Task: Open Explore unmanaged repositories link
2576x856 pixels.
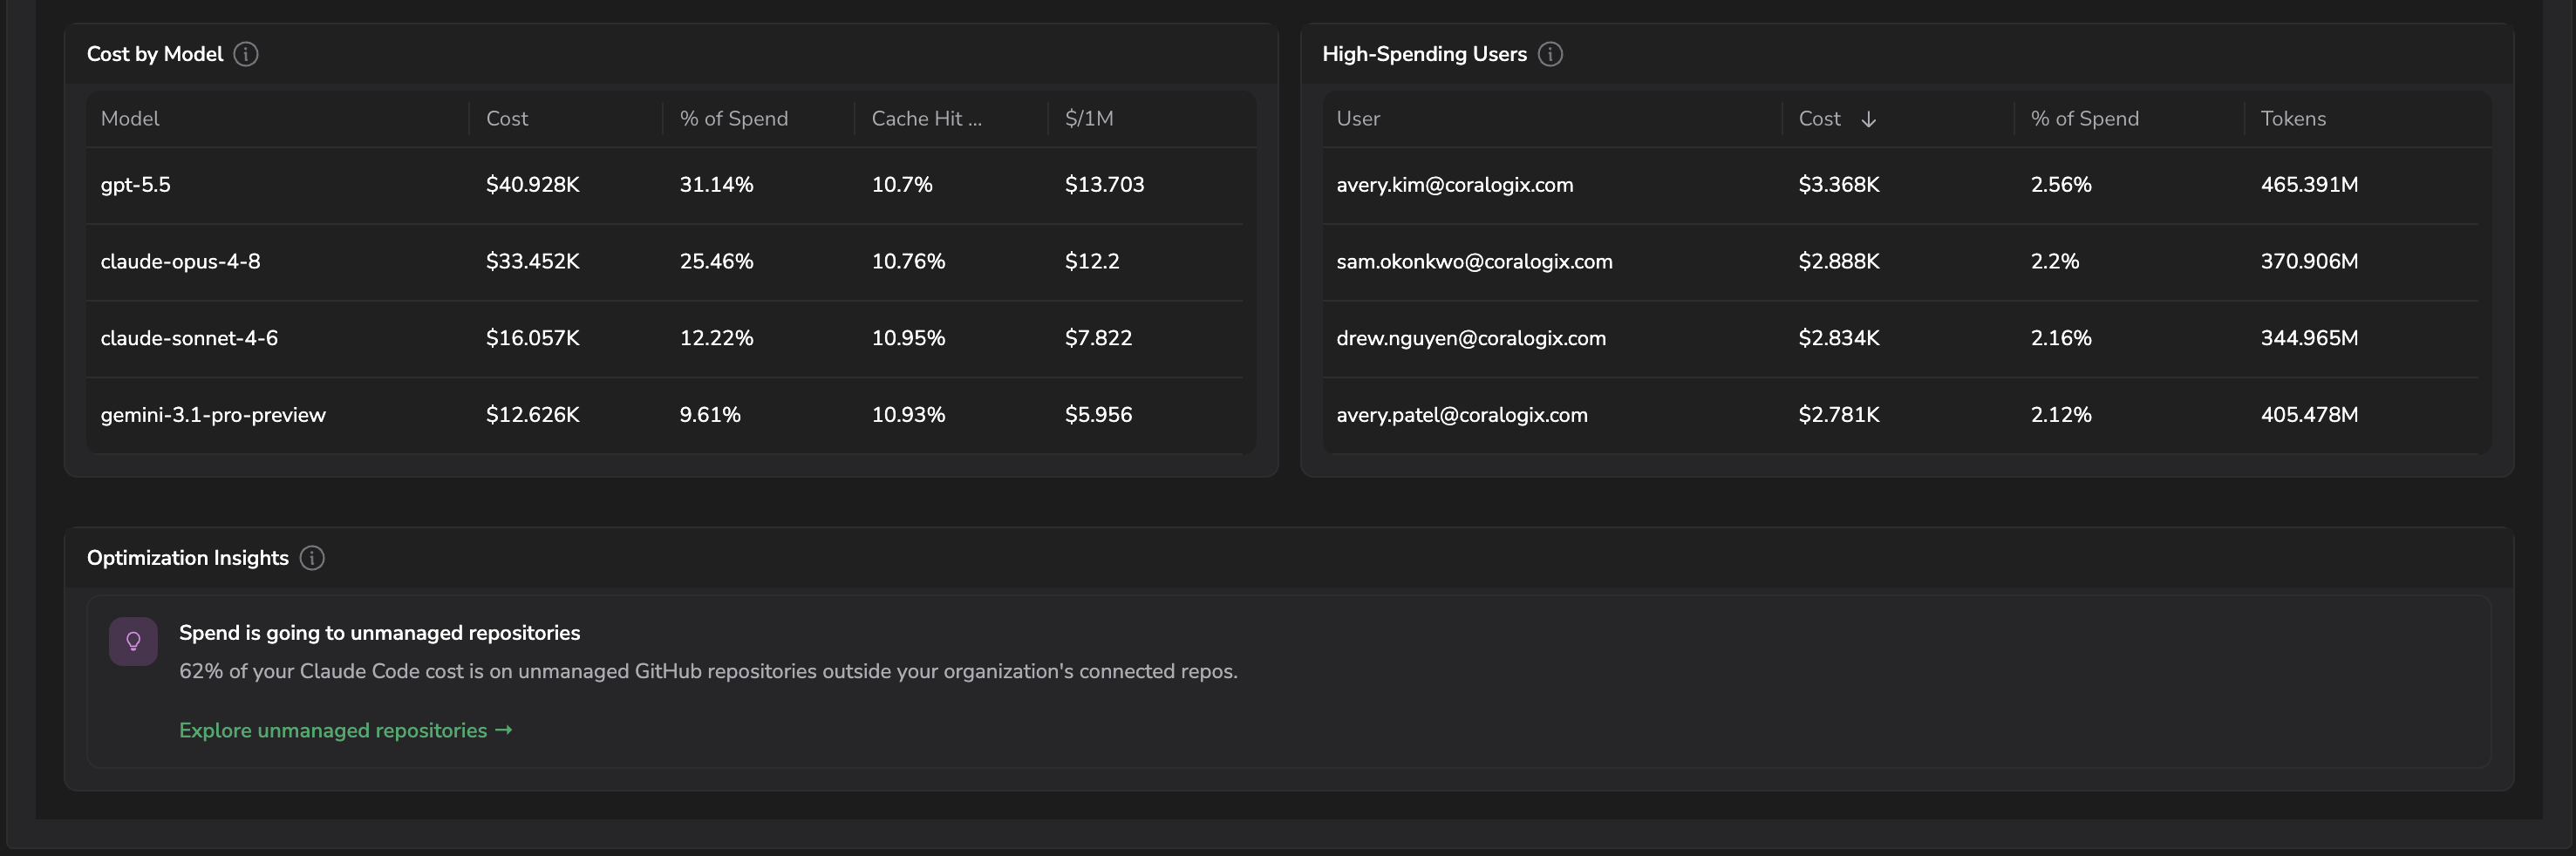Action: pos(345,730)
